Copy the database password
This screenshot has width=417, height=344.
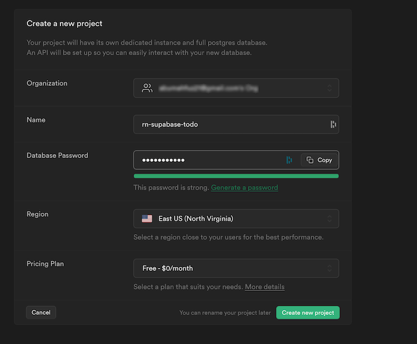tap(319, 160)
